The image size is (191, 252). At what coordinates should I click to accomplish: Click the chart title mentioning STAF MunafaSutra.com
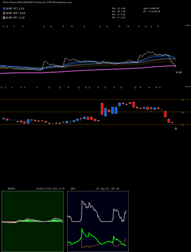coord(37,2)
